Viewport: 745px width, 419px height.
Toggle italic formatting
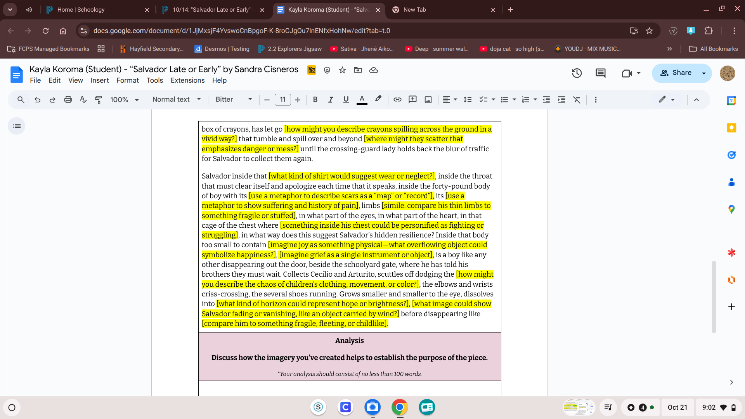[331, 100]
